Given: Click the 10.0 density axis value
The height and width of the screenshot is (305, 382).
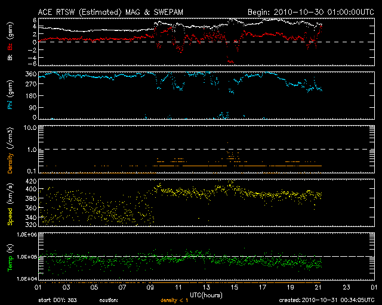Looking at the screenshot, I should (x=30, y=127).
